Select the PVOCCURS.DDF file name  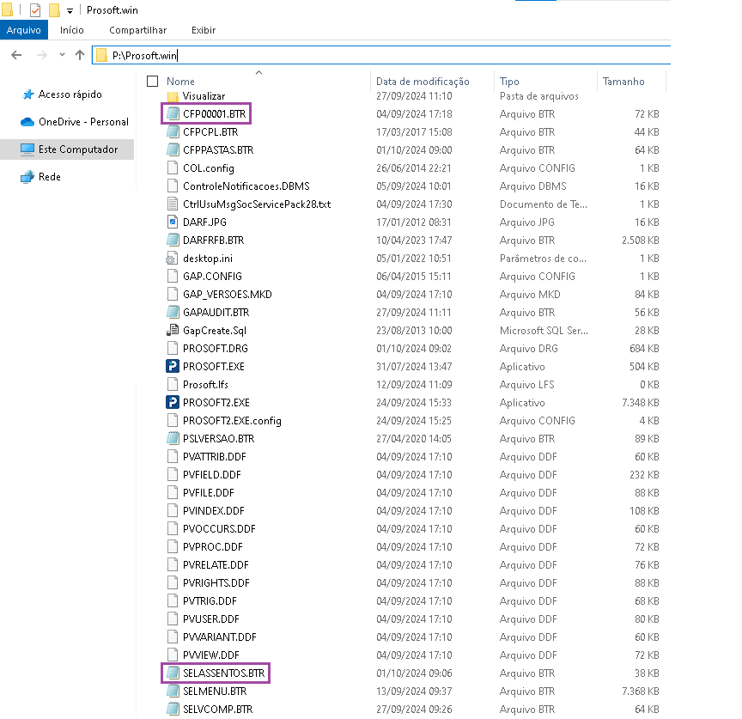pyautogui.click(x=219, y=528)
